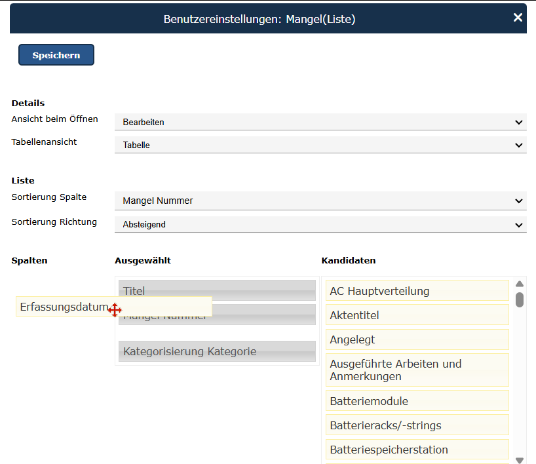Click the Kandidaten scrollbar thumb
The height and width of the screenshot is (464, 536).
pos(520,300)
